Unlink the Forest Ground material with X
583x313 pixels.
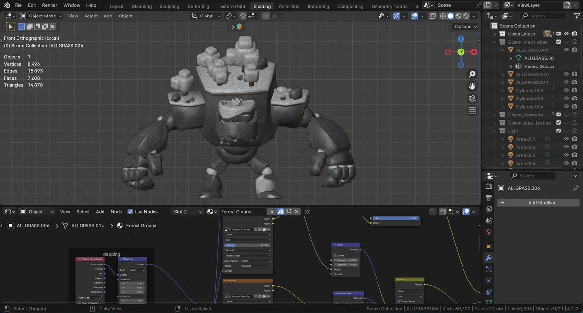(x=297, y=212)
